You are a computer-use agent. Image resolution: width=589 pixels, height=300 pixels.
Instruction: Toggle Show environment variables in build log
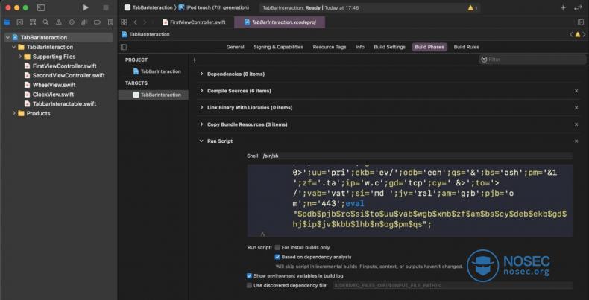pos(250,275)
